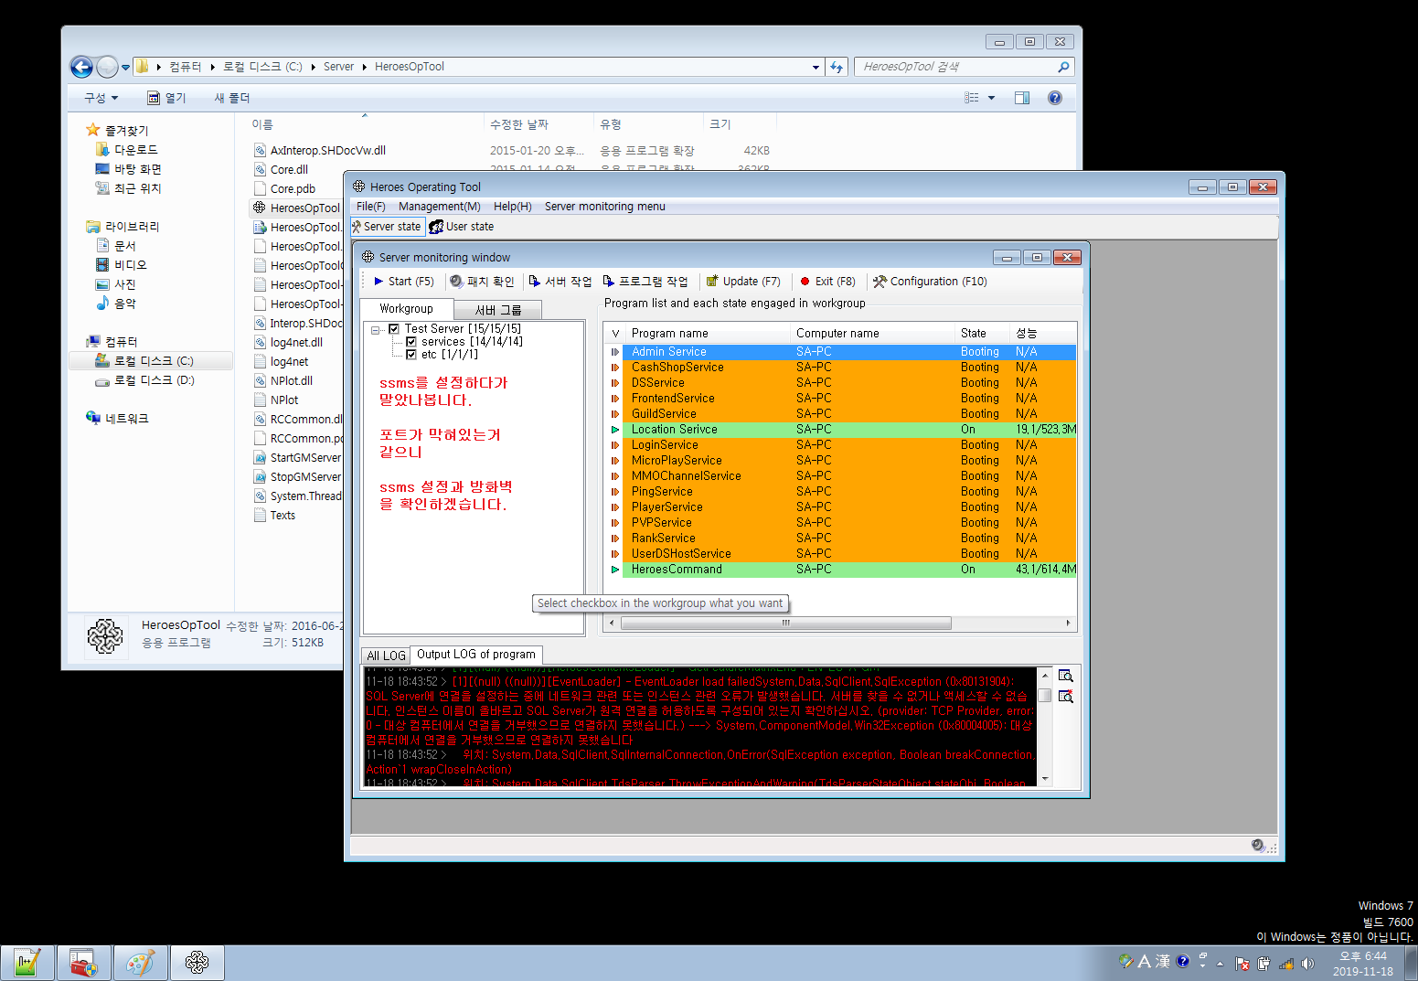
Task: Switch to the All LOG tab
Action: click(x=386, y=656)
